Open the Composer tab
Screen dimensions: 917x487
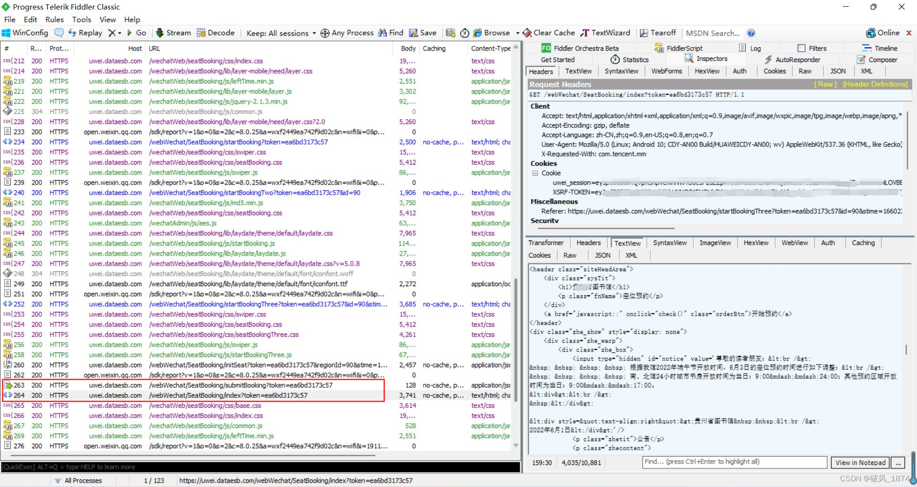coord(877,60)
